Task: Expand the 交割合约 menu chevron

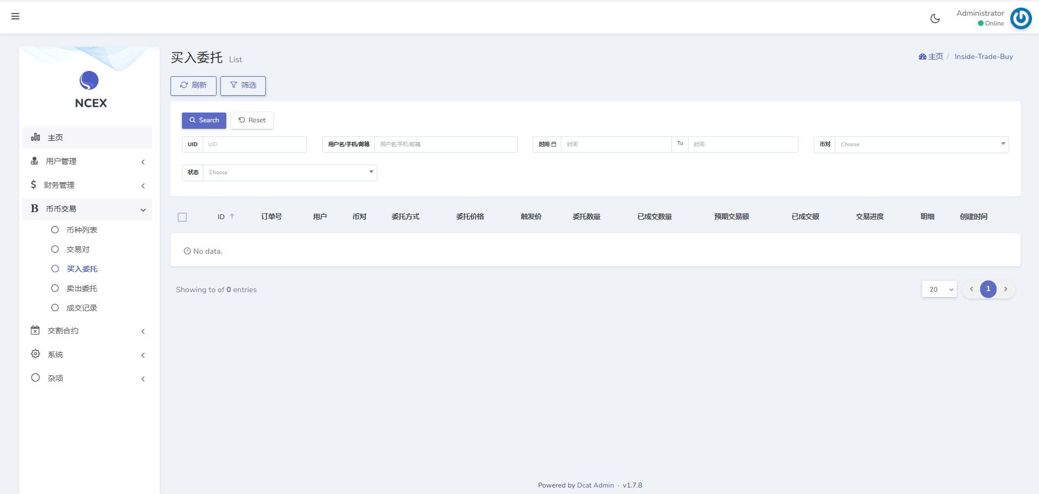Action: pos(143,331)
